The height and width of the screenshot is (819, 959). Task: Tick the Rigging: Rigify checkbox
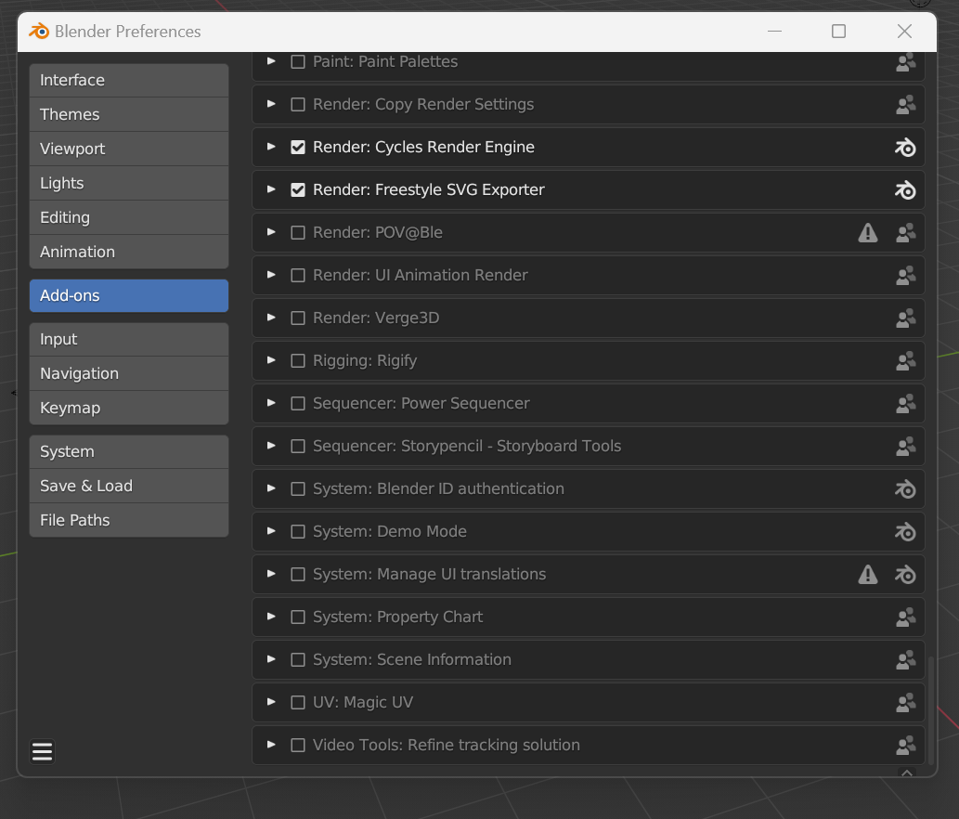pyautogui.click(x=298, y=361)
